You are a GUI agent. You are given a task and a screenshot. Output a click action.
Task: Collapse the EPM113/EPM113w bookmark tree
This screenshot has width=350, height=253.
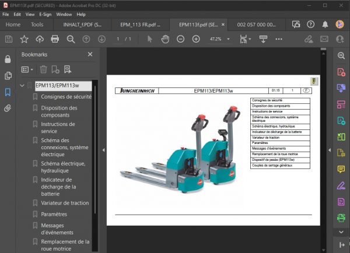tap(22, 86)
